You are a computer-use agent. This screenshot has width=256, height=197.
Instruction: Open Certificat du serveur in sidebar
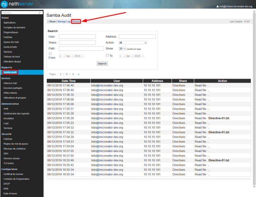tap(14, 174)
